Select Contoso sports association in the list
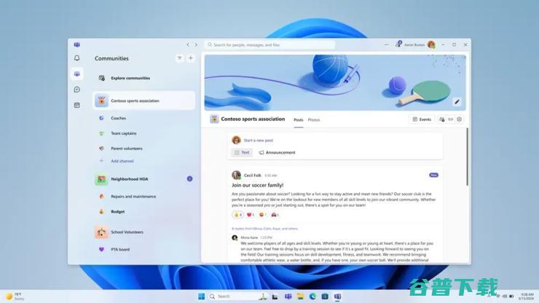 143,101
